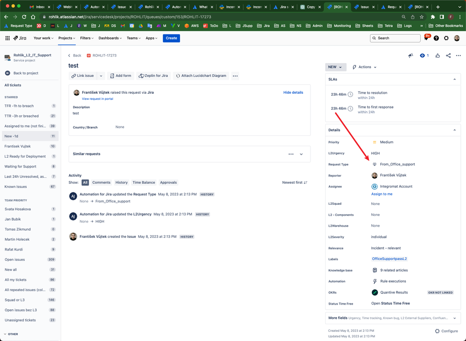Viewport: 466px width, 341px height.
Task: Click the Knowledge base articles icon
Action: 375,270
